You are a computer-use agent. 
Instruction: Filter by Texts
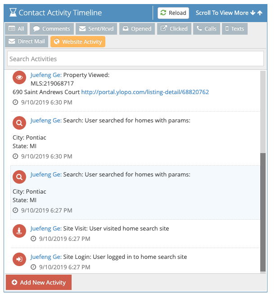pos(234,29)
